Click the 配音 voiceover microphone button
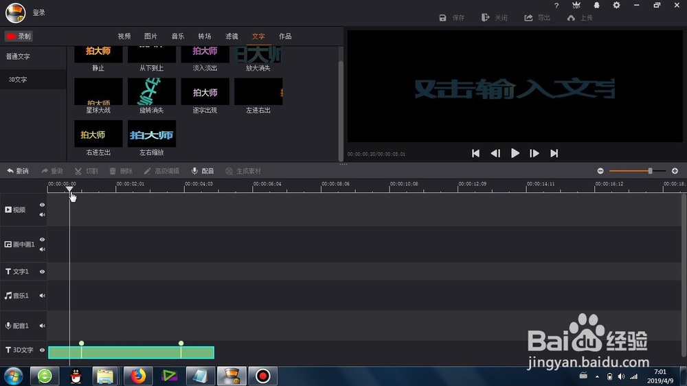The height and width of the screenshot is (386, 687). (x=203, y=171)
